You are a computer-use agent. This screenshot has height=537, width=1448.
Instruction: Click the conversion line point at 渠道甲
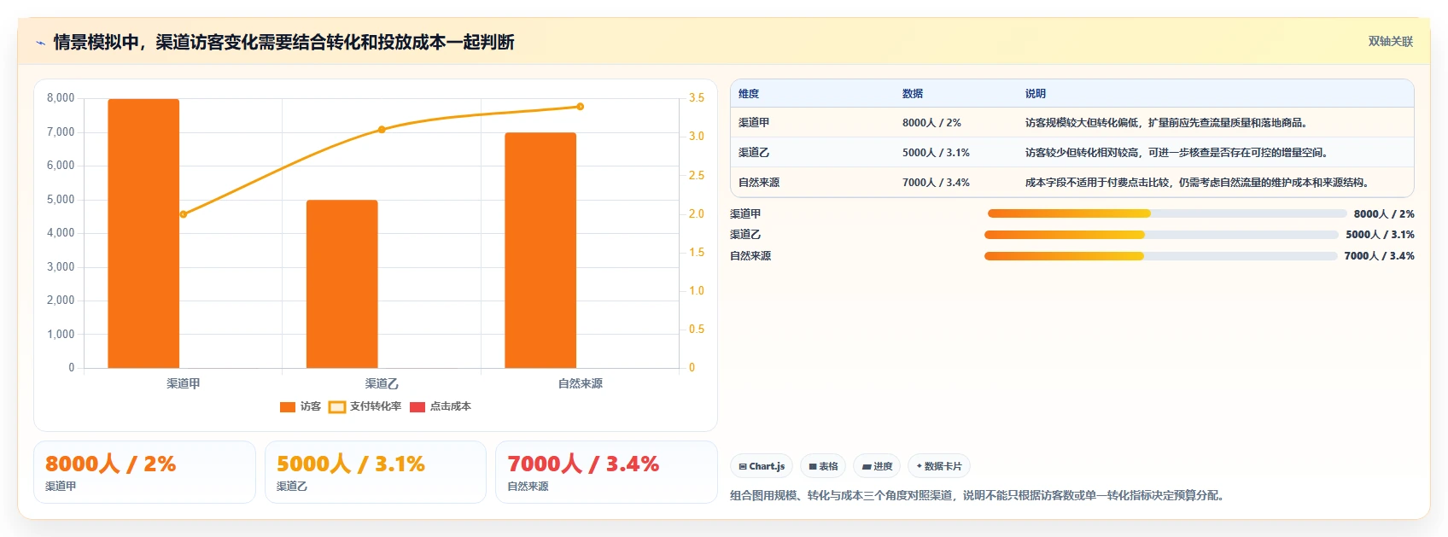coord(184,214)
